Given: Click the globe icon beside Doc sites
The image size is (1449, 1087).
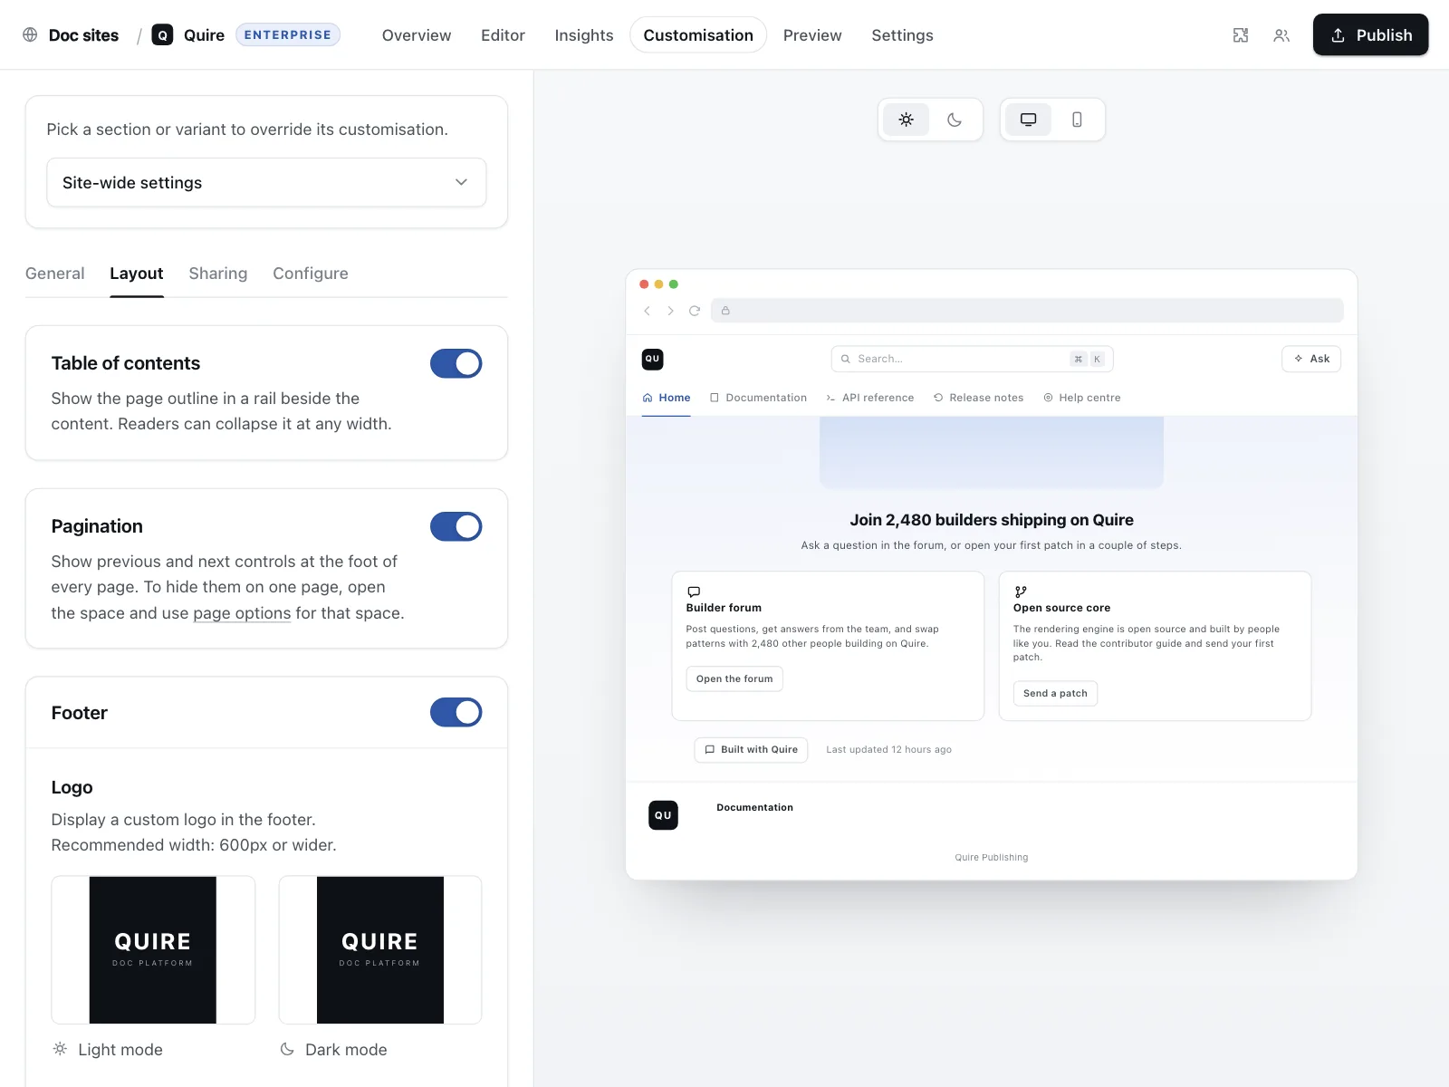Looking at the screenshot, I should click(30, 34).
